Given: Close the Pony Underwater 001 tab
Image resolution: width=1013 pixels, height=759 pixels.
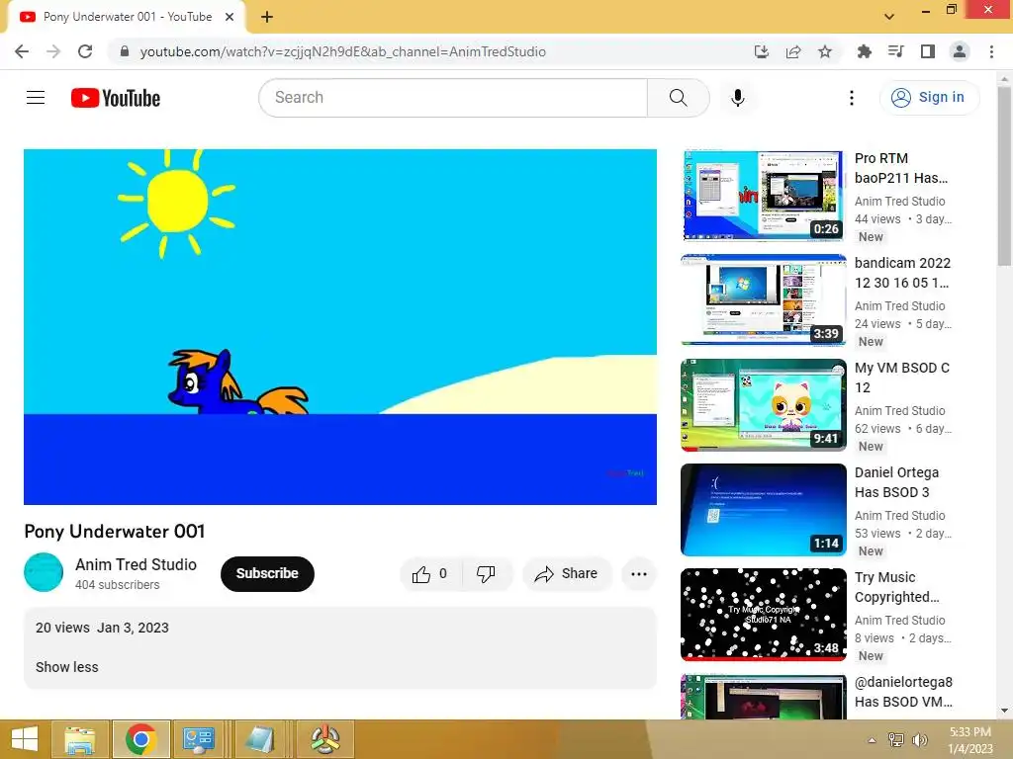Looking at the screenshot, I should 230,17.
